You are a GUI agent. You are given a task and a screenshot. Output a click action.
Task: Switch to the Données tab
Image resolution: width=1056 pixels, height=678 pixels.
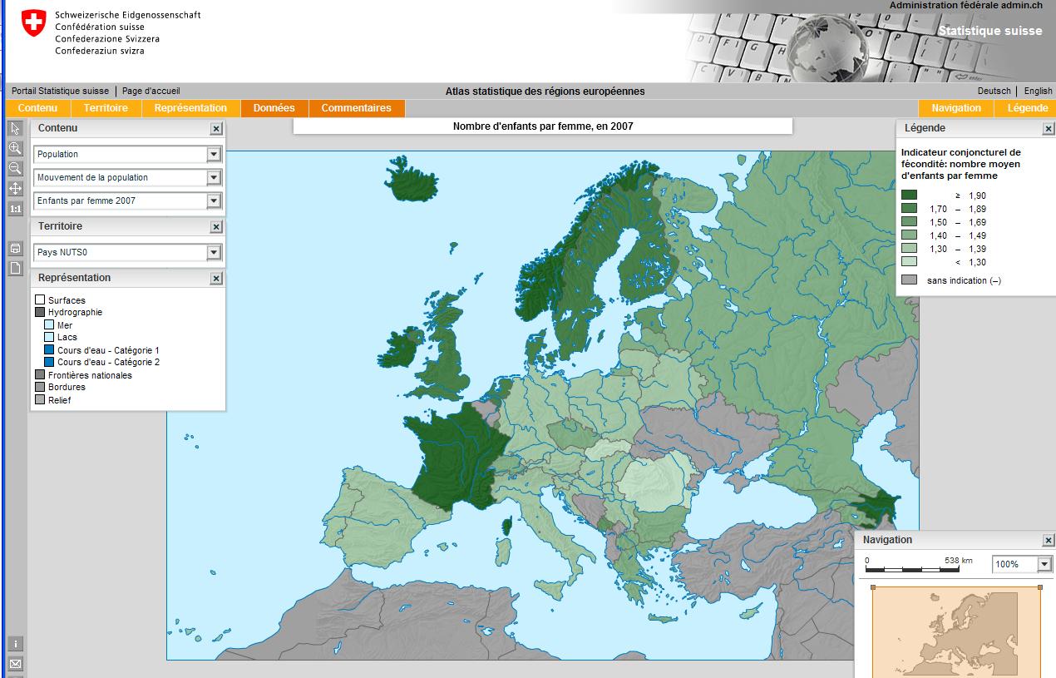(274, 108)
